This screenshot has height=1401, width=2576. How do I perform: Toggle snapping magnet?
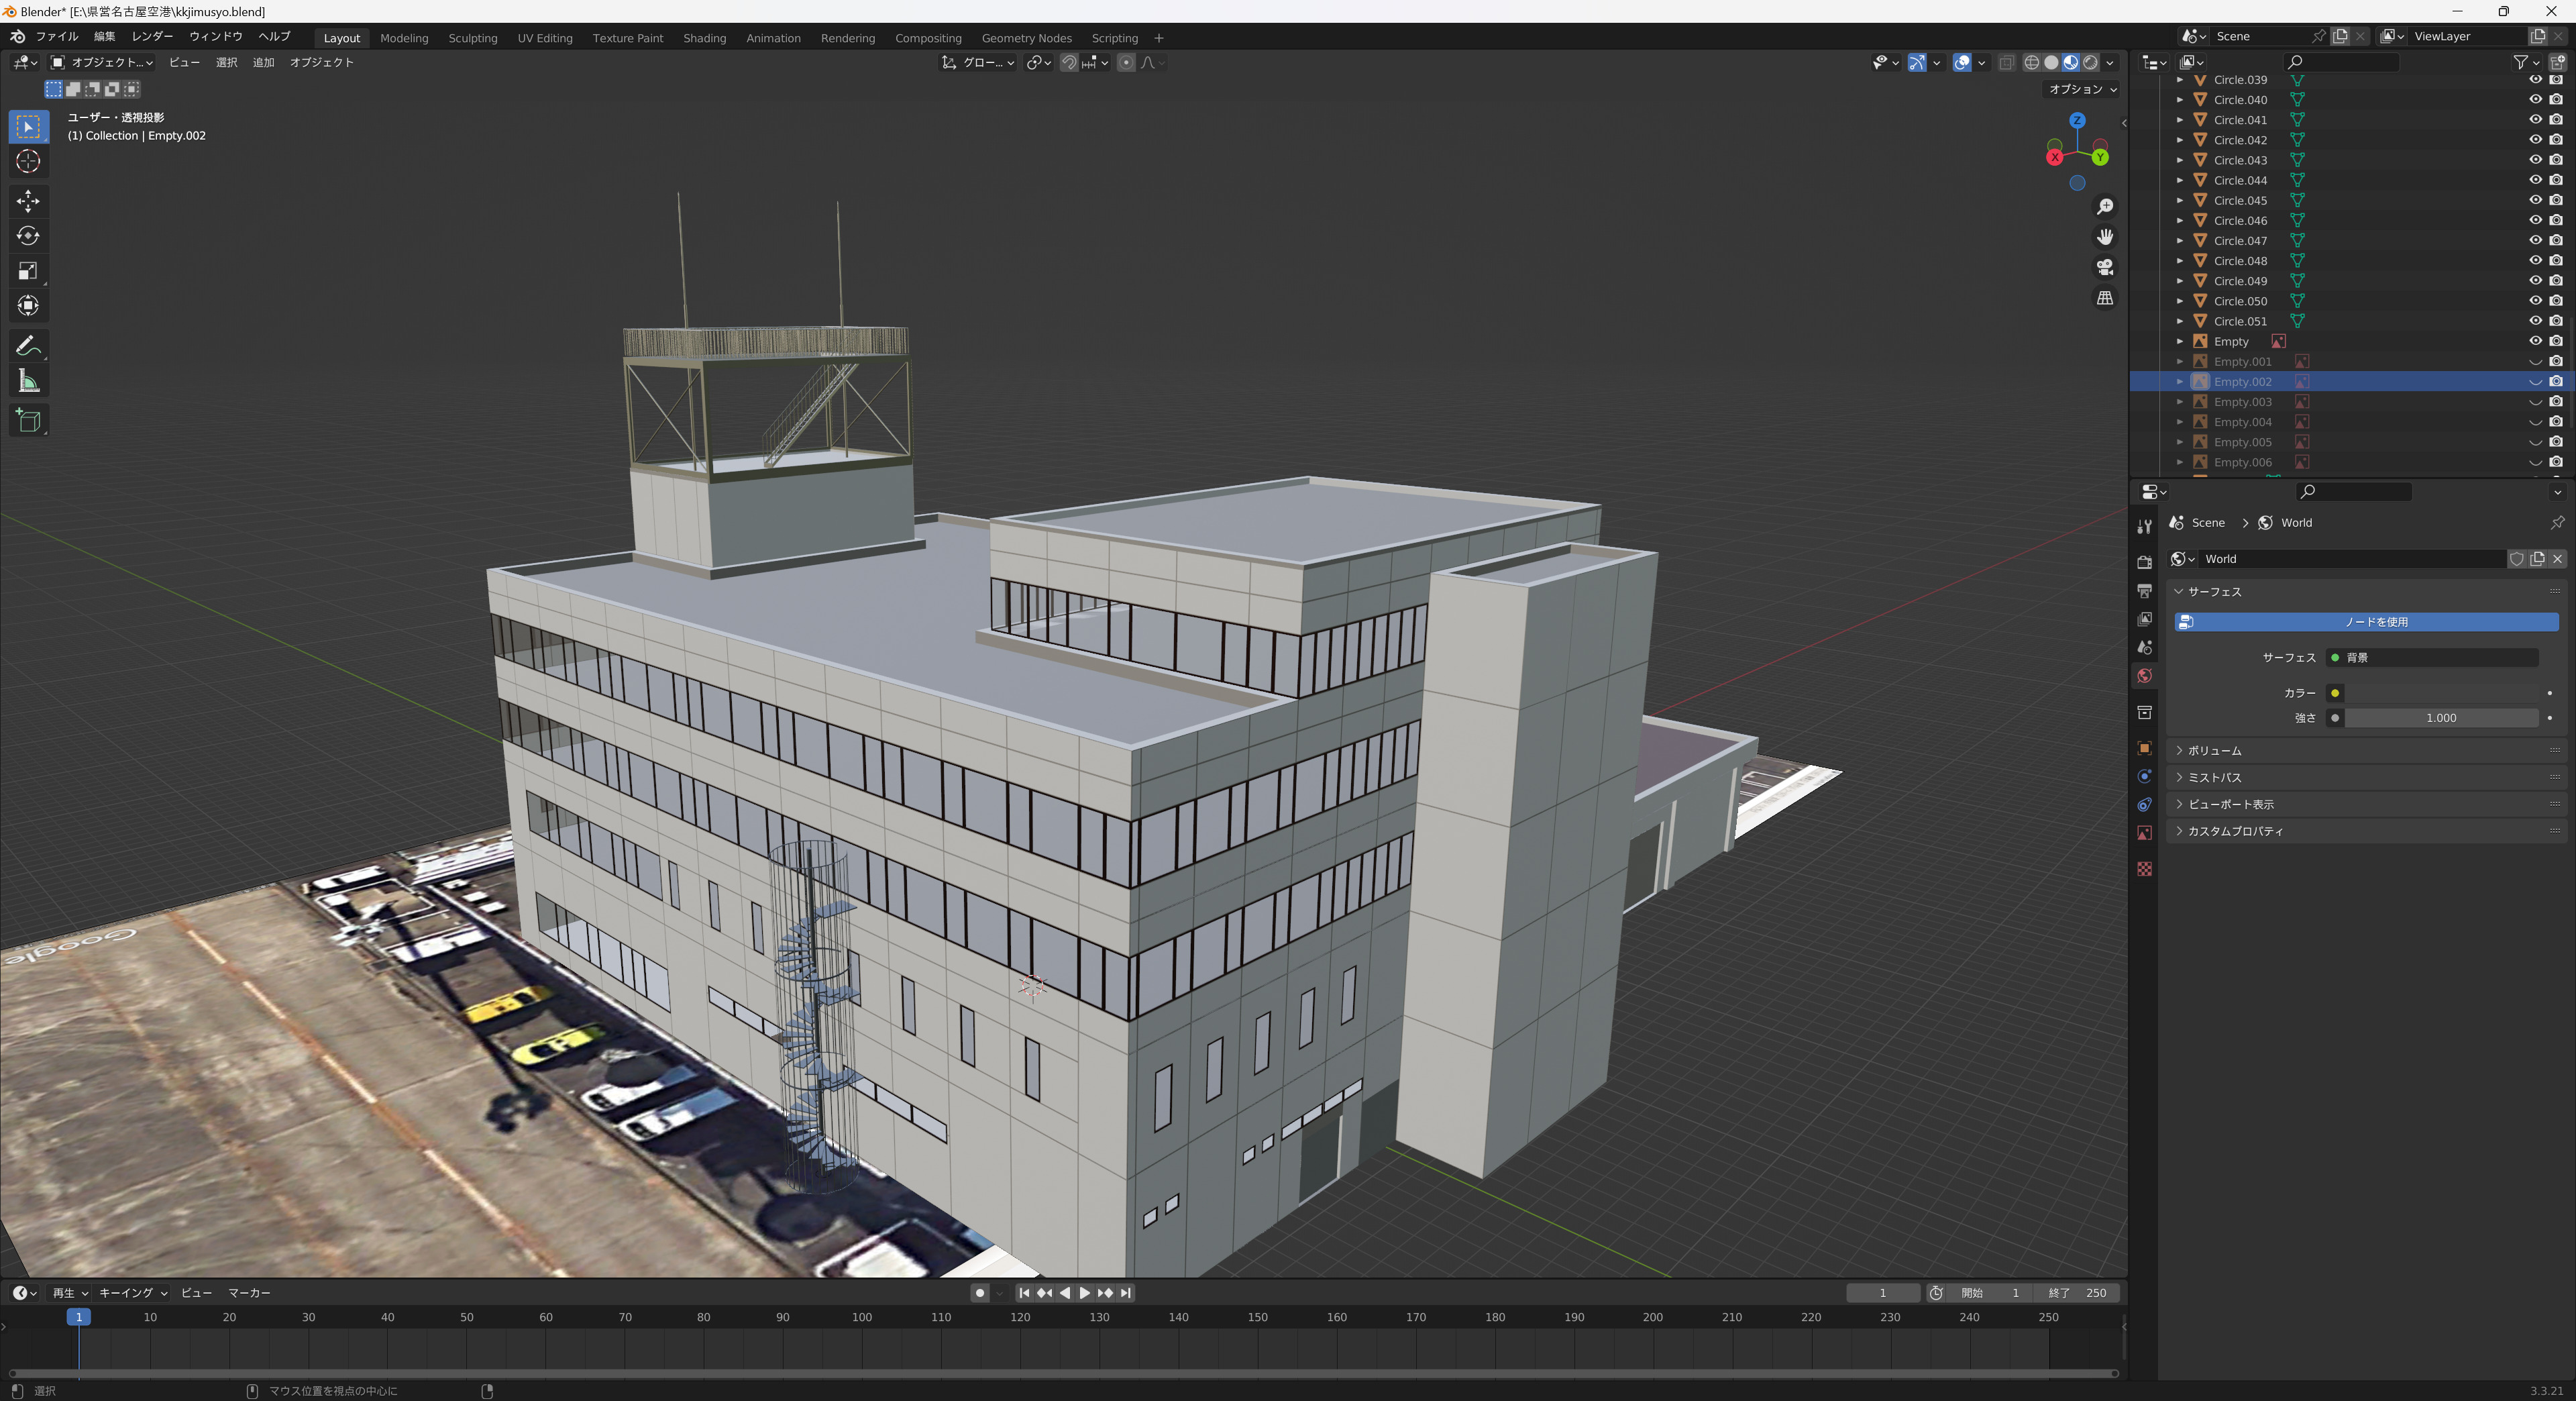pos(1069,62)
